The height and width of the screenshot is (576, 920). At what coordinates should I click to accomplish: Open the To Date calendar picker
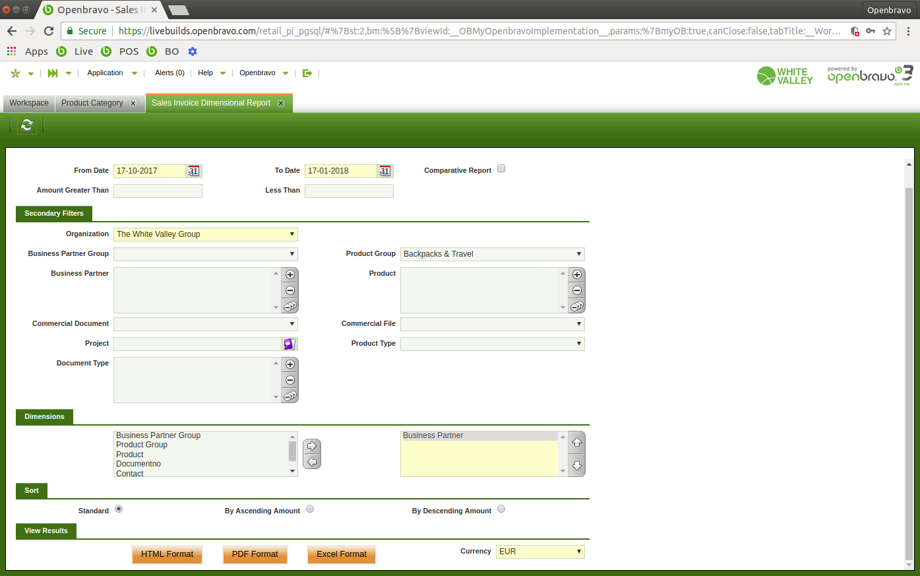(x=384, y=171)
